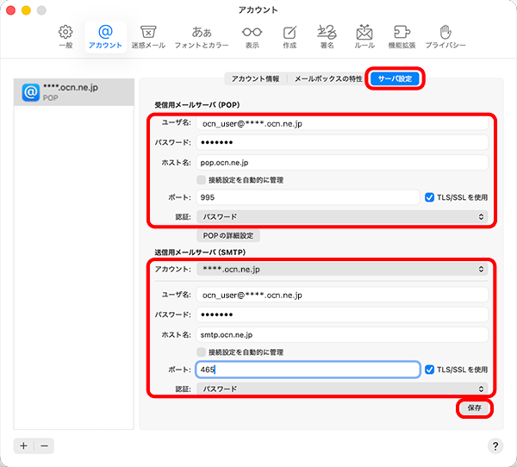Open the Composing (作成) preferences pane
Screen dimensions: 517x467
(290, 36)
